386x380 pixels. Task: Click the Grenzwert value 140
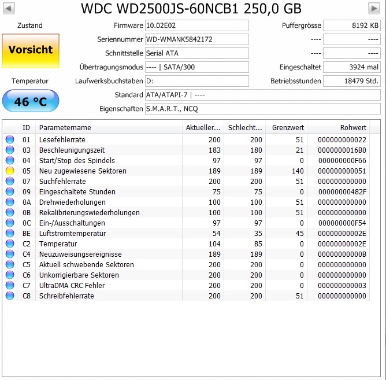(298, 171)
